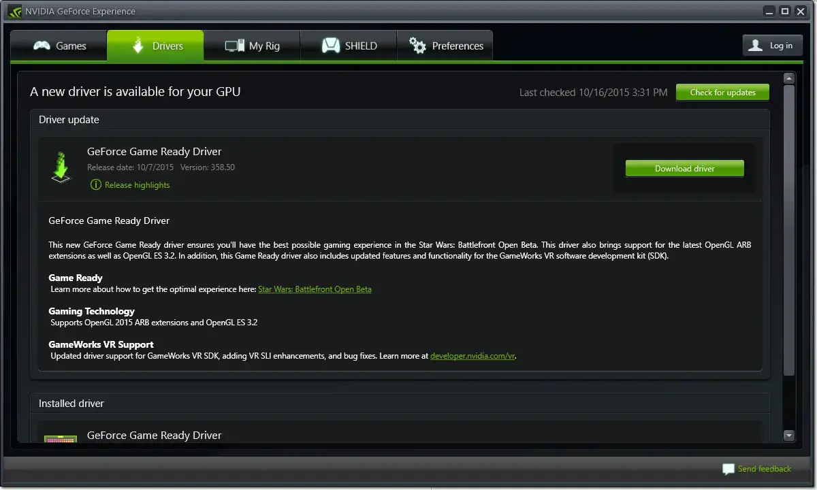Screen dimensions: 817x490
Task: Open the Games tab
Action: click(59, 46)
